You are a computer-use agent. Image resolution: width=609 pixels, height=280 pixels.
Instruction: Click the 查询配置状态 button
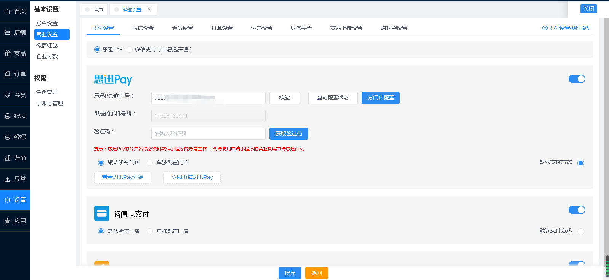point(333,98)
